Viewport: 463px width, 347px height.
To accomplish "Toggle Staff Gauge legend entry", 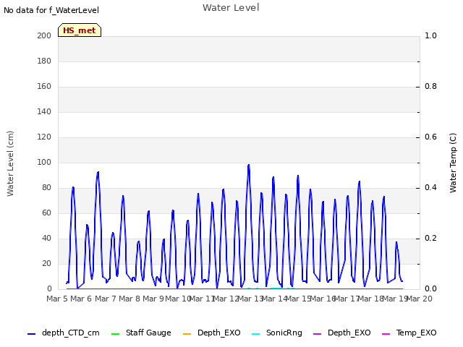I will click(141, 333).
